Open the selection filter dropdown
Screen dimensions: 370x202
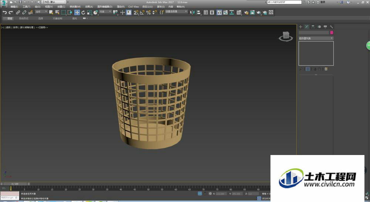[x=41, y=11]
